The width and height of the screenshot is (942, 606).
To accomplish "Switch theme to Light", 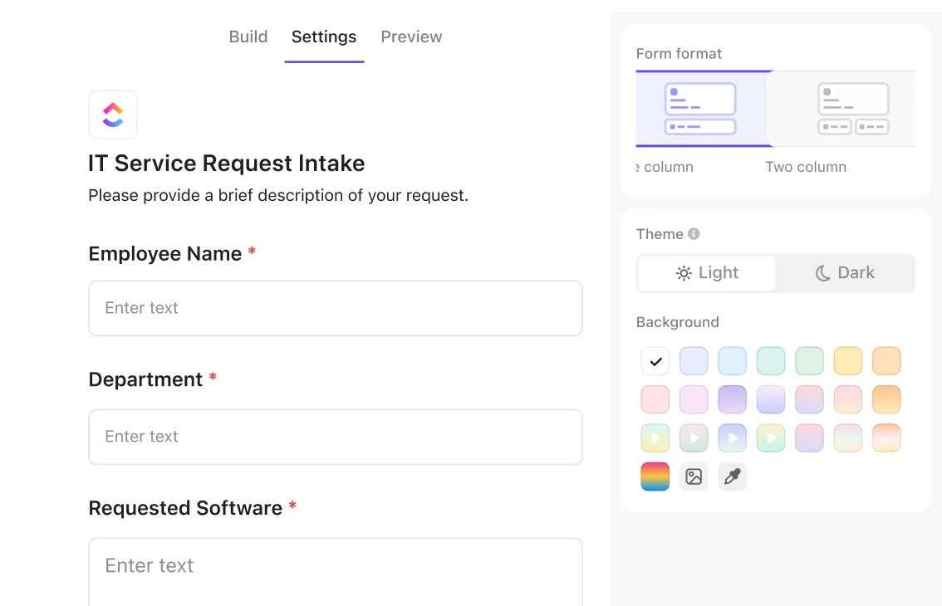I will tap(707, 273).
